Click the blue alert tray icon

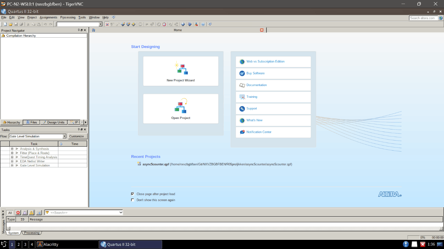click(406, 244)
